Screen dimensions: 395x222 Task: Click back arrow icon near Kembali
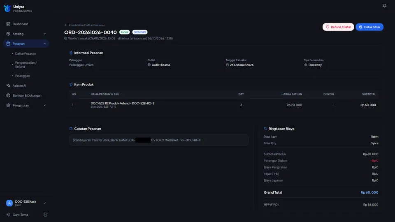pyautogui.click(x=66, y=25)
